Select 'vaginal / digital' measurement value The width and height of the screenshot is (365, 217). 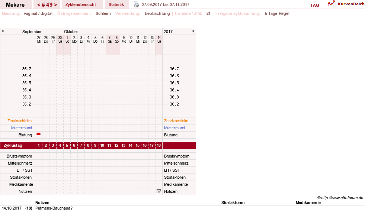38,13
